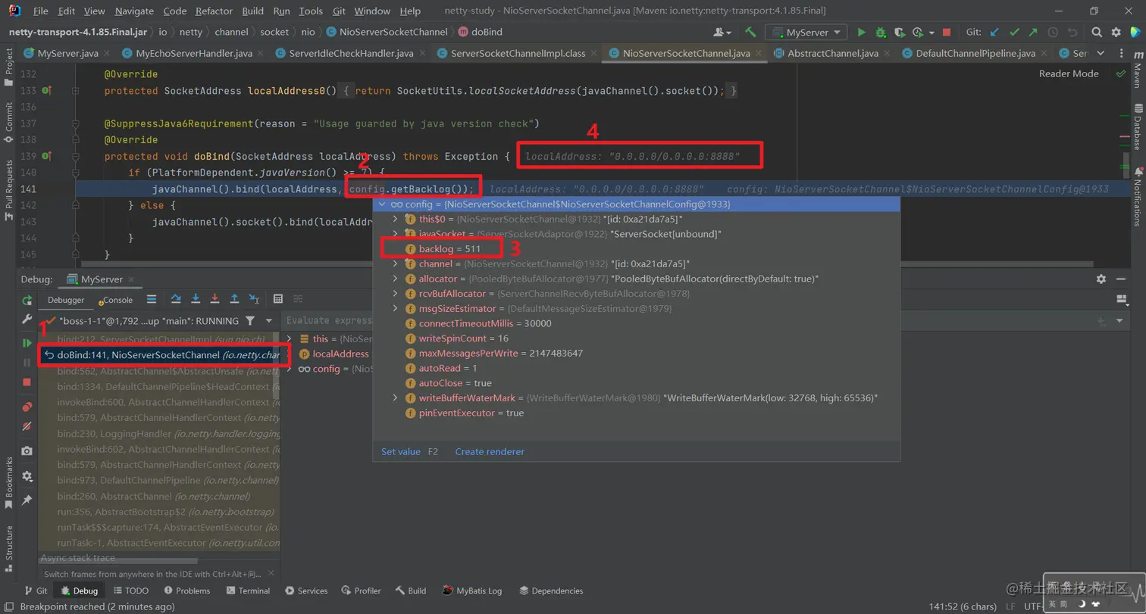Click Reader Mode label in editor

tap(1069, 73)
